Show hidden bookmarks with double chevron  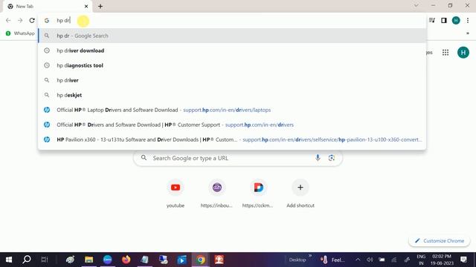click(468, 33)
